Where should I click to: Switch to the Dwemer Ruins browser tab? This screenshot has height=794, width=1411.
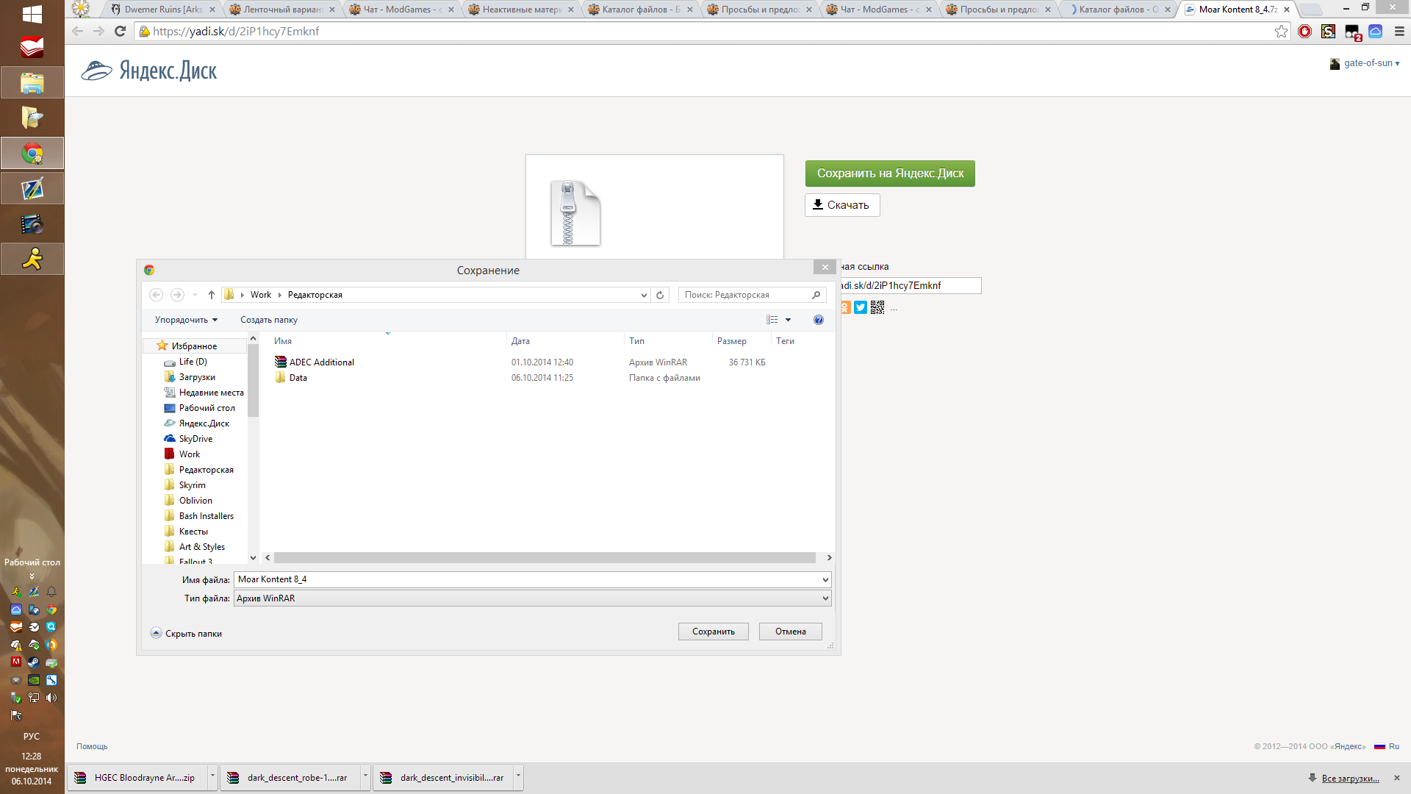coord(163,10)
